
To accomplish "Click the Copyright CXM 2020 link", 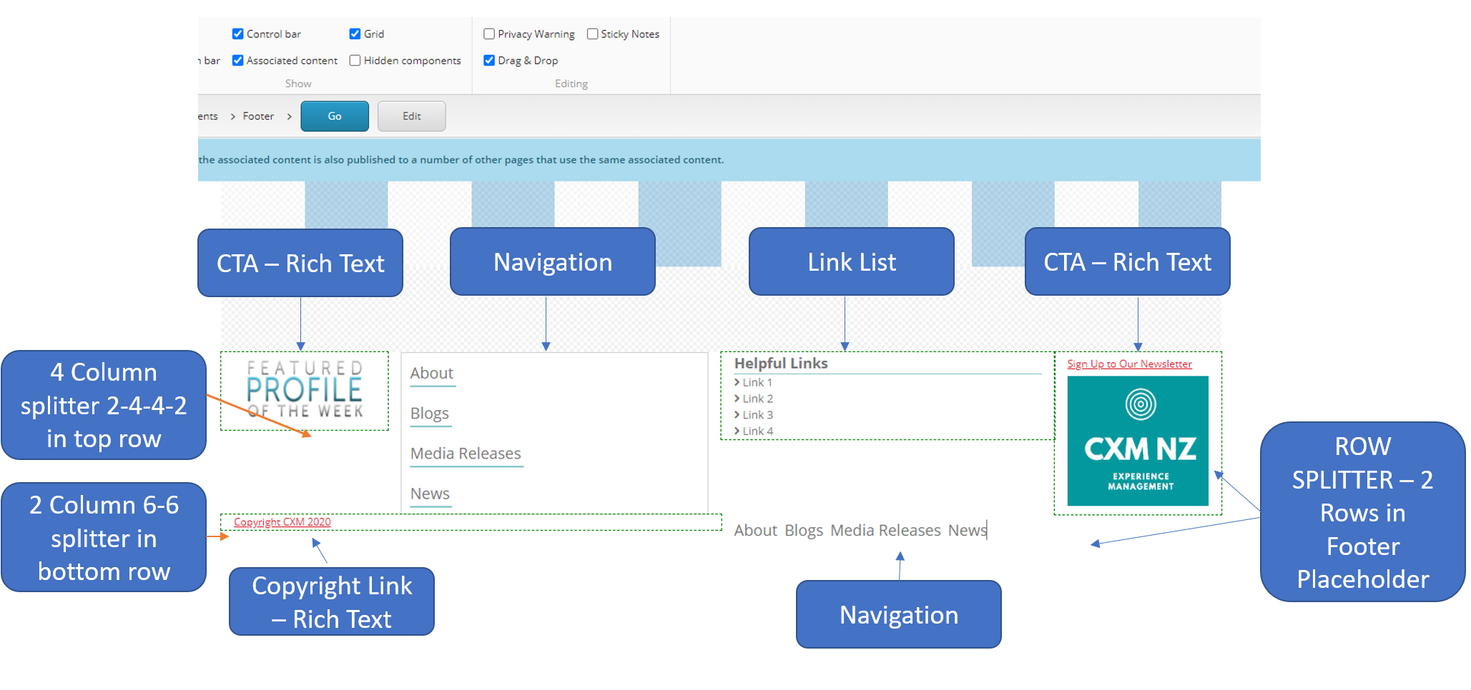I will tap(282, 522).
